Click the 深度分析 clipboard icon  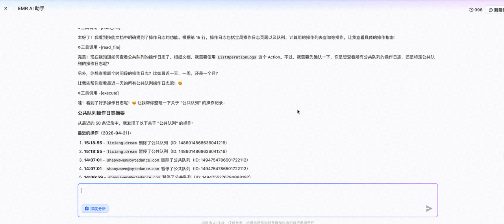(x=87, y=209)
